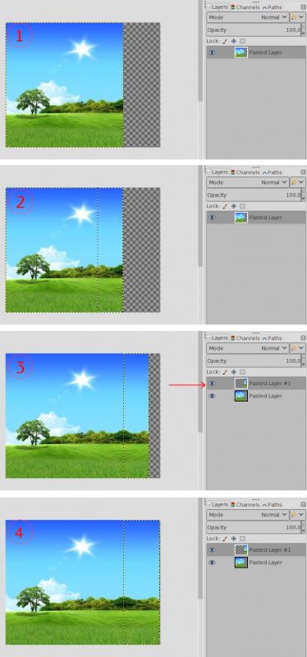Click the lock alpha checker icon in step 3 panel
This screenshot has width=307, height=657.
pyautogui.click(x=242, y=372)
